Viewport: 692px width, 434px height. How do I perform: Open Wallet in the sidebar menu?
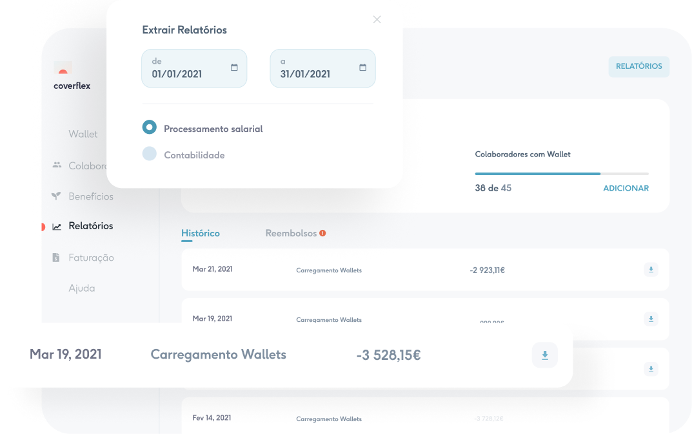click(x=83, y=134)
